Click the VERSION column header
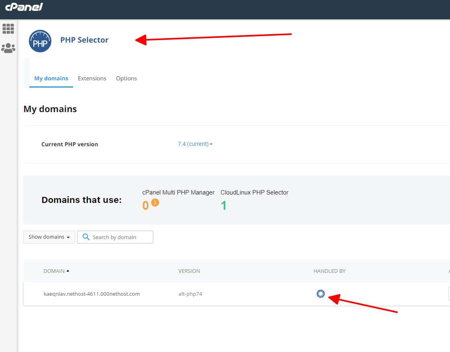This screenshot has height=352, width=450. pyautogui.click(x=189, y=271)
